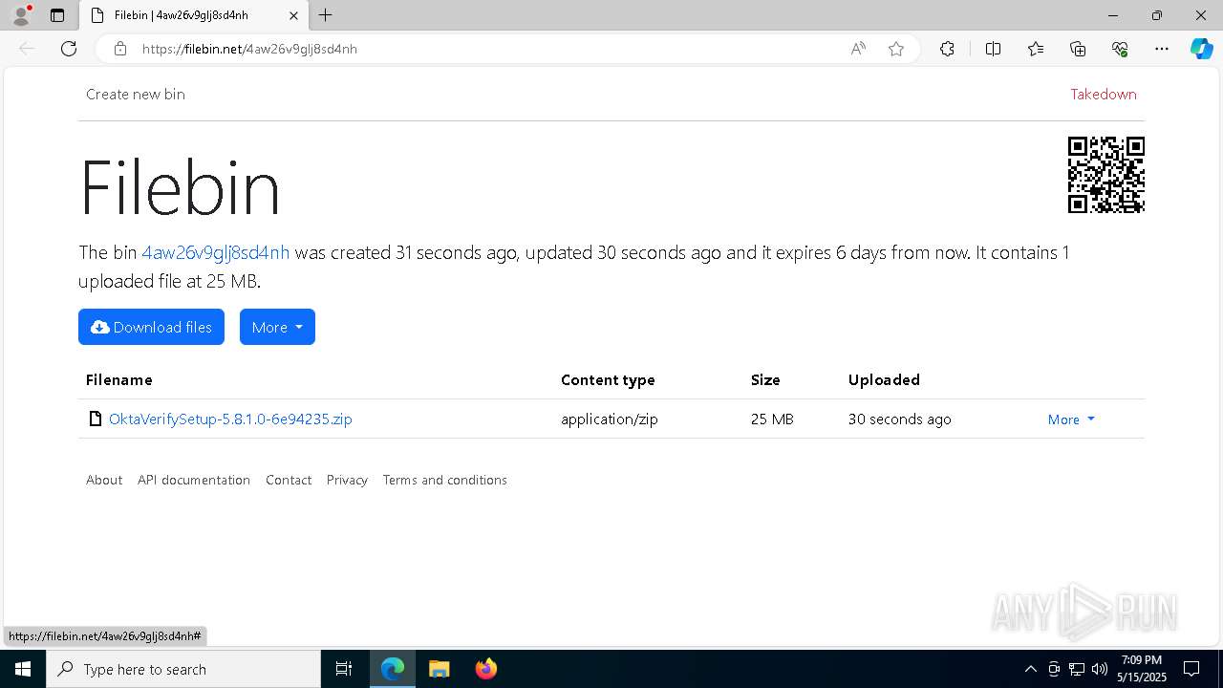Expand the blue More dropdown button
The width and height of the screenshot is (1223, 688).
(277, 327)
